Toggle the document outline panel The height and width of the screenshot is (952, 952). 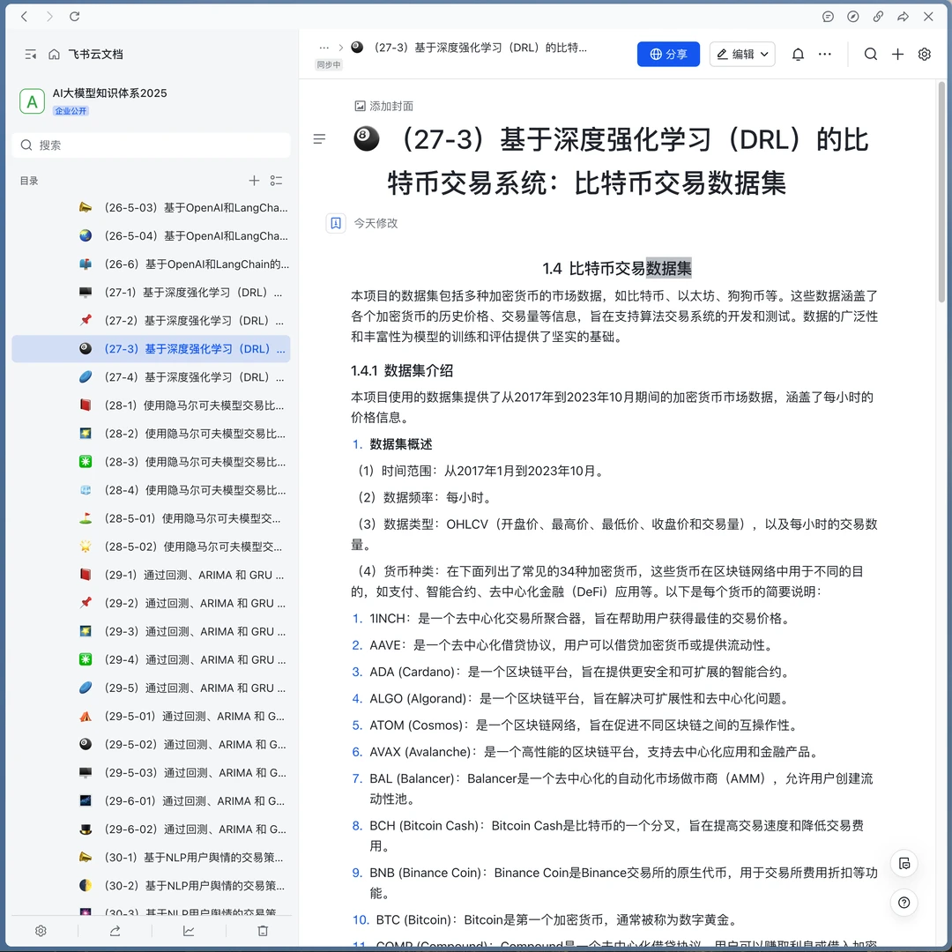(x=319, y=138)
